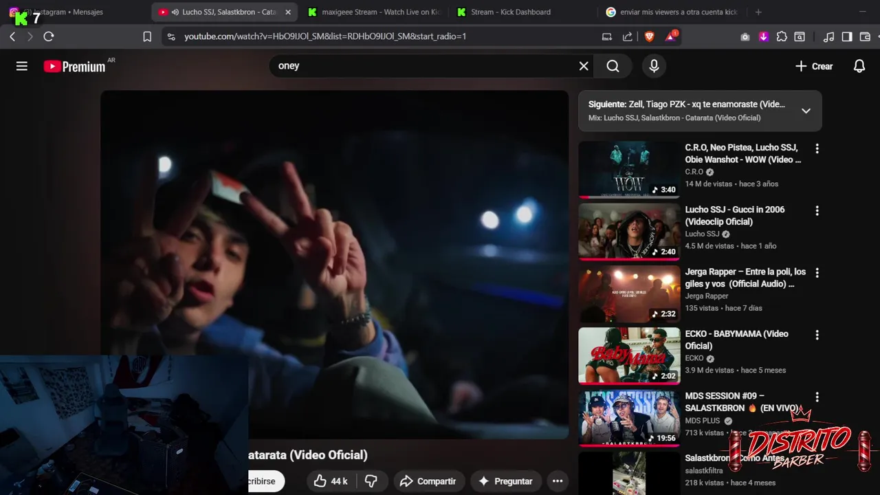Open Gucci in 2006 video thumbnail
Screen dimensions: 880x495
tap(628, 232)
